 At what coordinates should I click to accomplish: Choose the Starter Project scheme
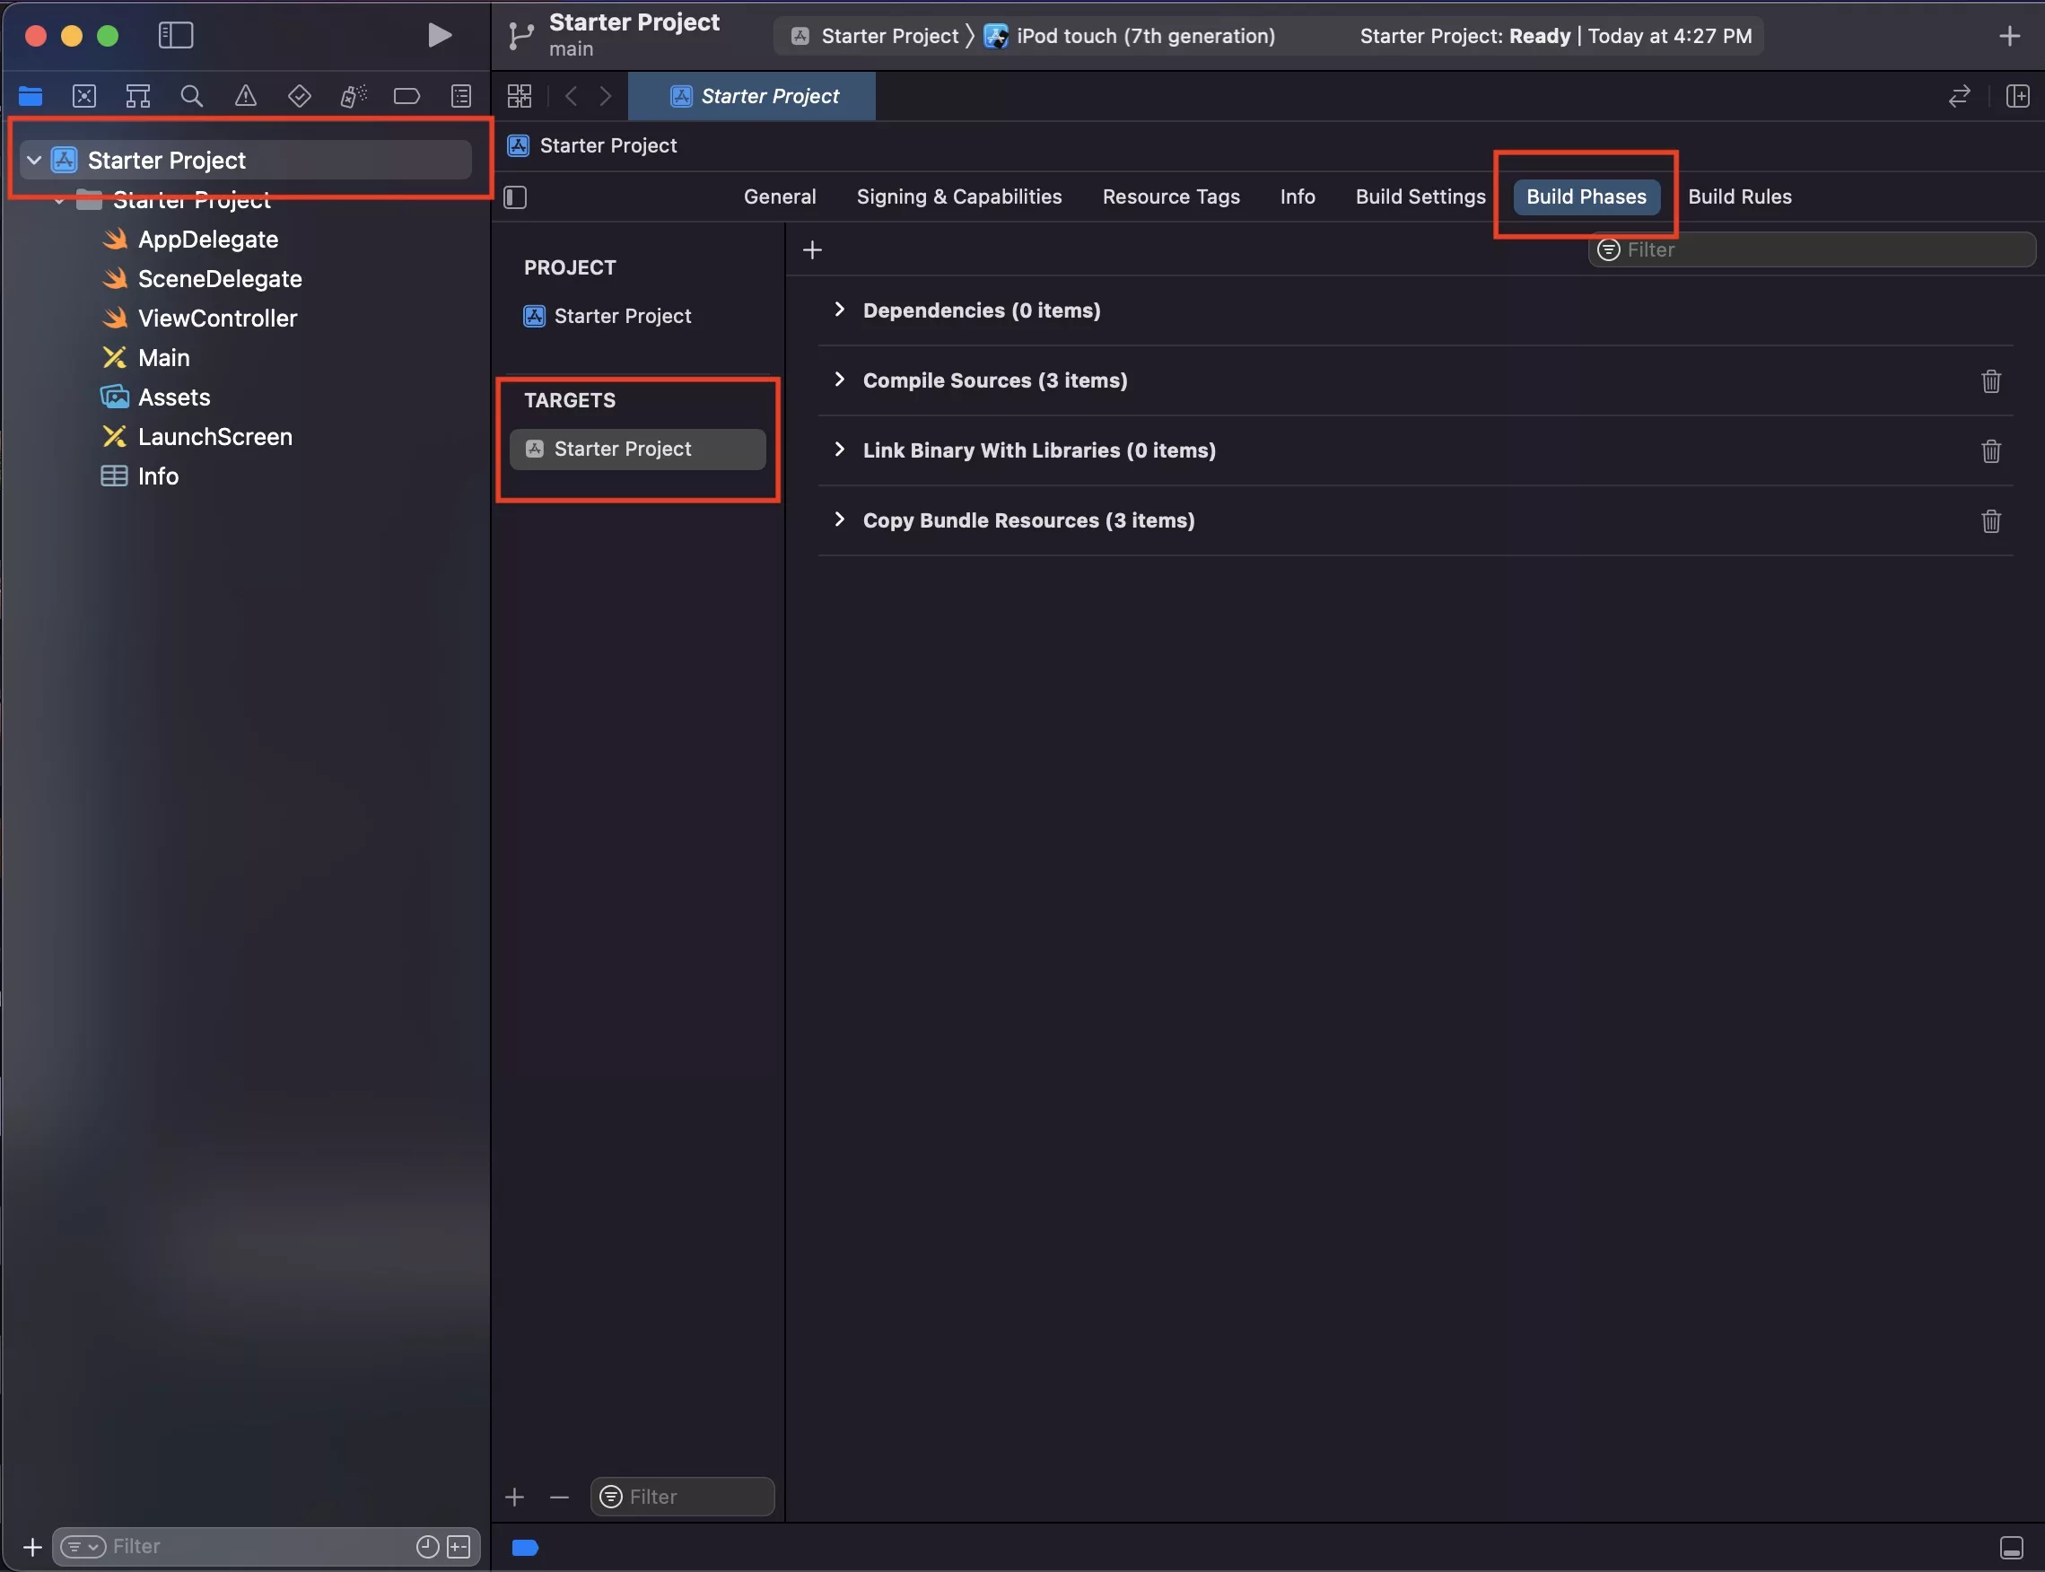tap(875, 36)
